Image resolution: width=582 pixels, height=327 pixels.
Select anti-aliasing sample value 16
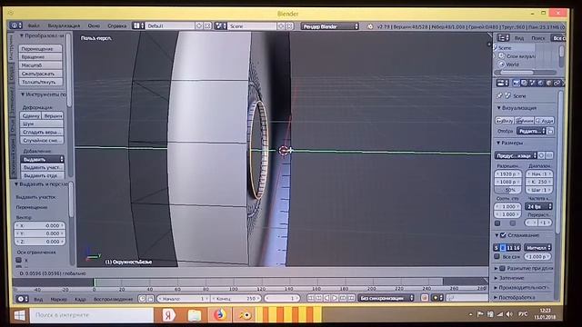tap(517, 248)
